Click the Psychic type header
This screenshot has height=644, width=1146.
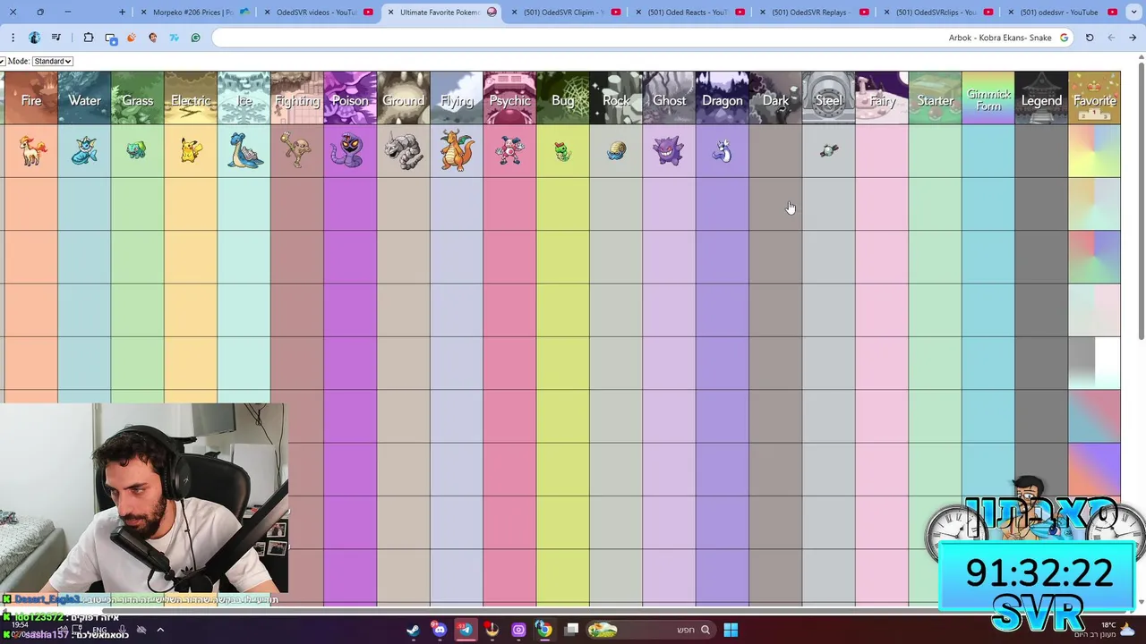tap(509, 98)
